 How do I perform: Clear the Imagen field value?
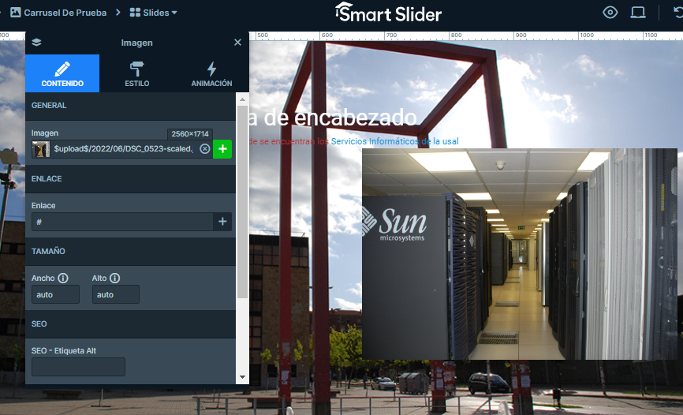205,149
